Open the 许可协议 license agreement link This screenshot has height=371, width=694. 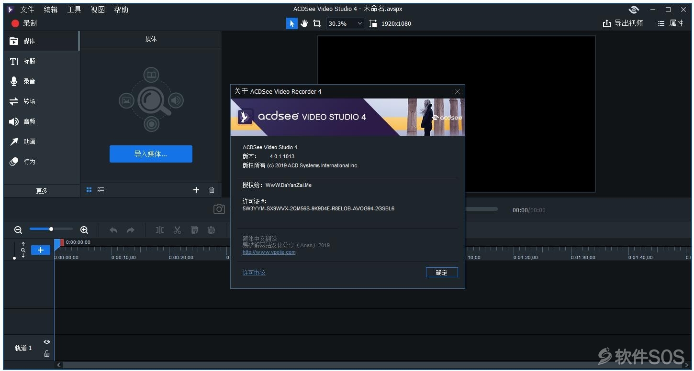(254, 273)
